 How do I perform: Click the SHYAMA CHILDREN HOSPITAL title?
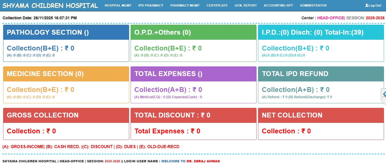(x=50, y=6)
